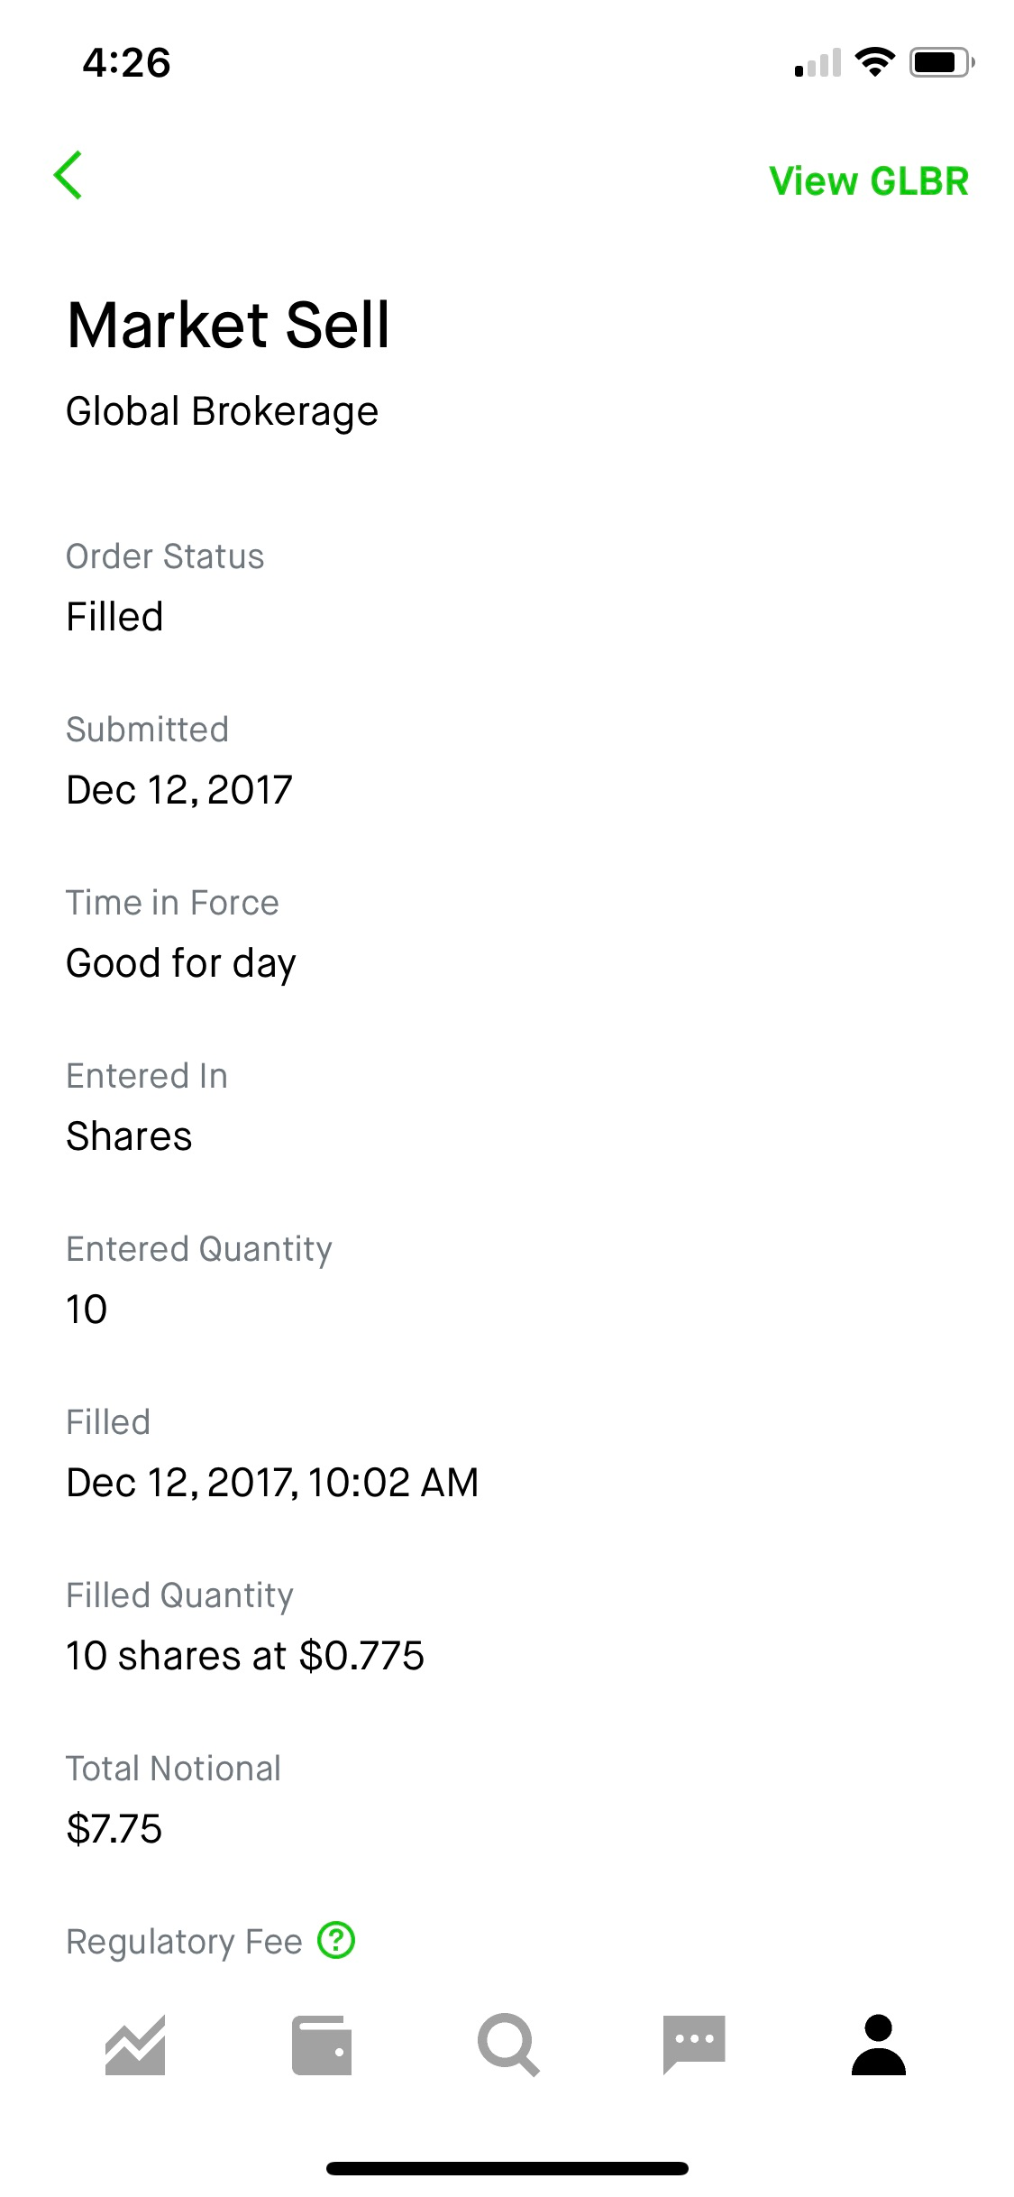Tap the Market Sell heading
The image size is (1014, 2197).
(x=229, y=325)
